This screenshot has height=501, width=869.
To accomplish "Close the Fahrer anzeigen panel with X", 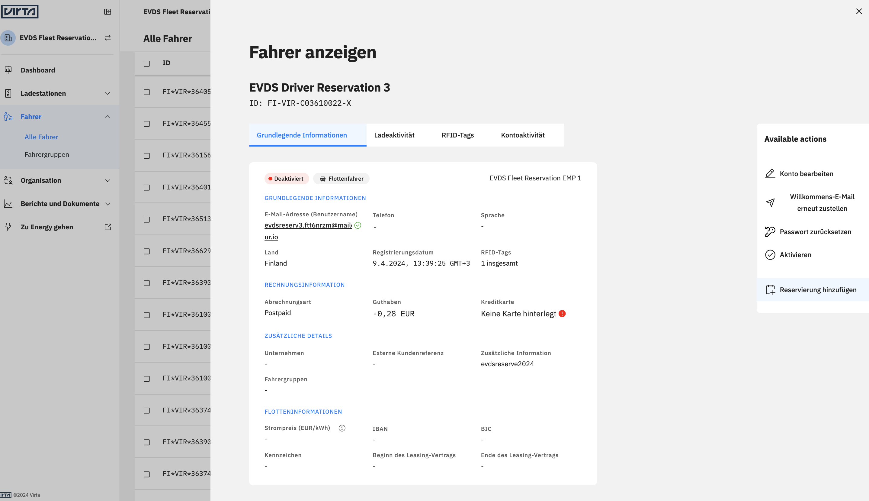I will pos(859,11).
